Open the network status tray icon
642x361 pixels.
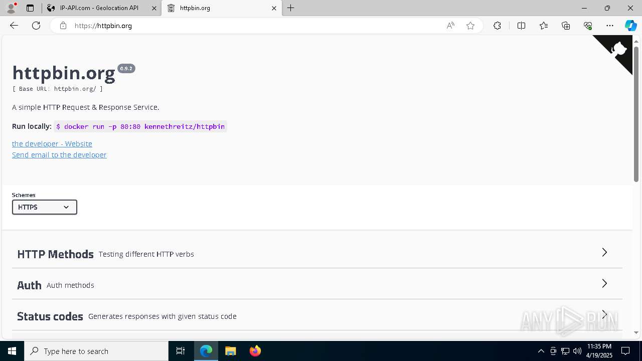point(565,351)
